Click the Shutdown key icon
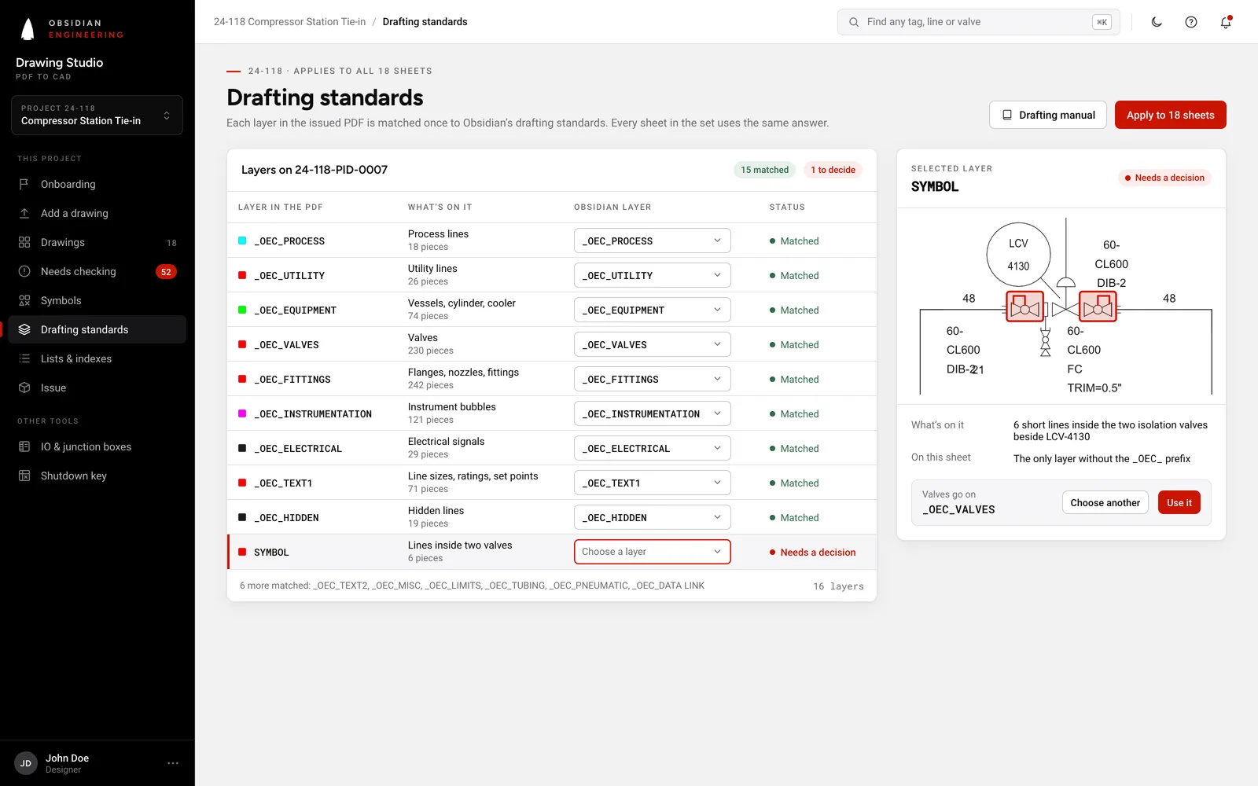Viewport: 1258px width, 786px height. click(24, 476)
